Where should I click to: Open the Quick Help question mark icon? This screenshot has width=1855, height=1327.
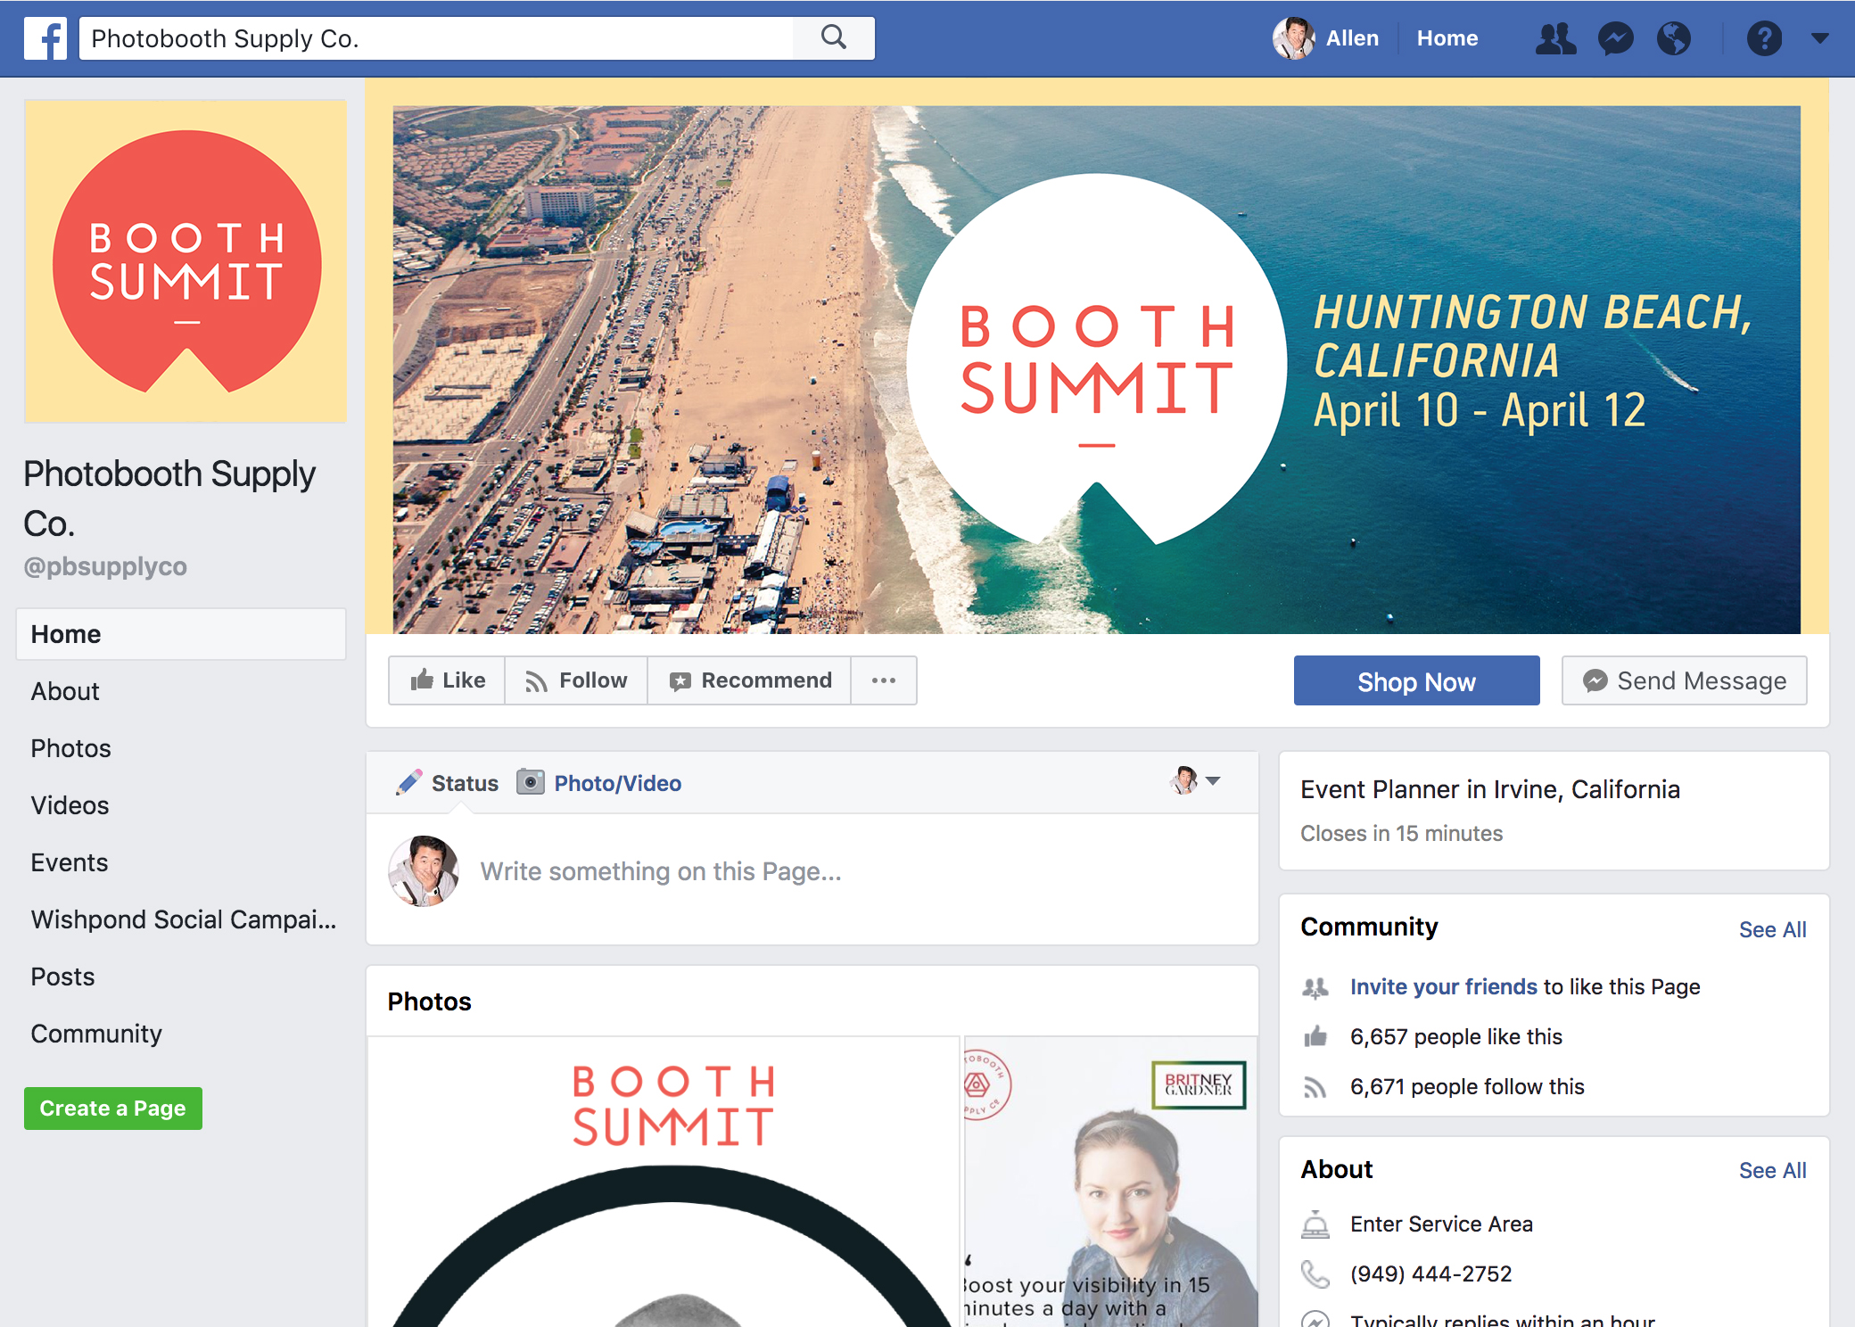pyautogui.click(x=1764, y=38)
